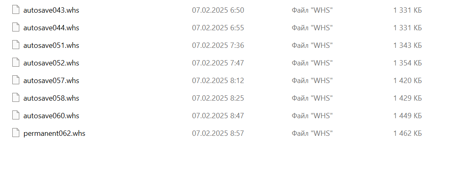Click the 1 420 КБ file size
Image resolution: width=469 pixels, height=189 pixels.
407,81
